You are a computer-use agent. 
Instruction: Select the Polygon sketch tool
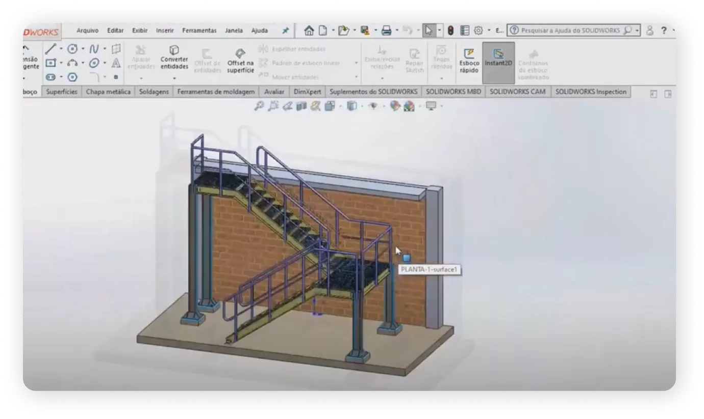72,77
